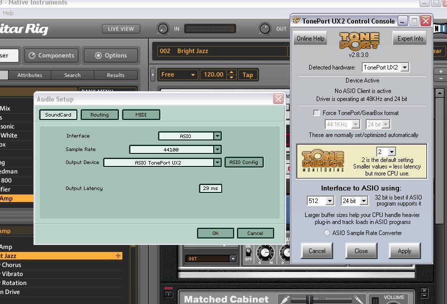Click the Output Latency 29 ms field
The width and height of the screenshot is (447, 304).
210,188
